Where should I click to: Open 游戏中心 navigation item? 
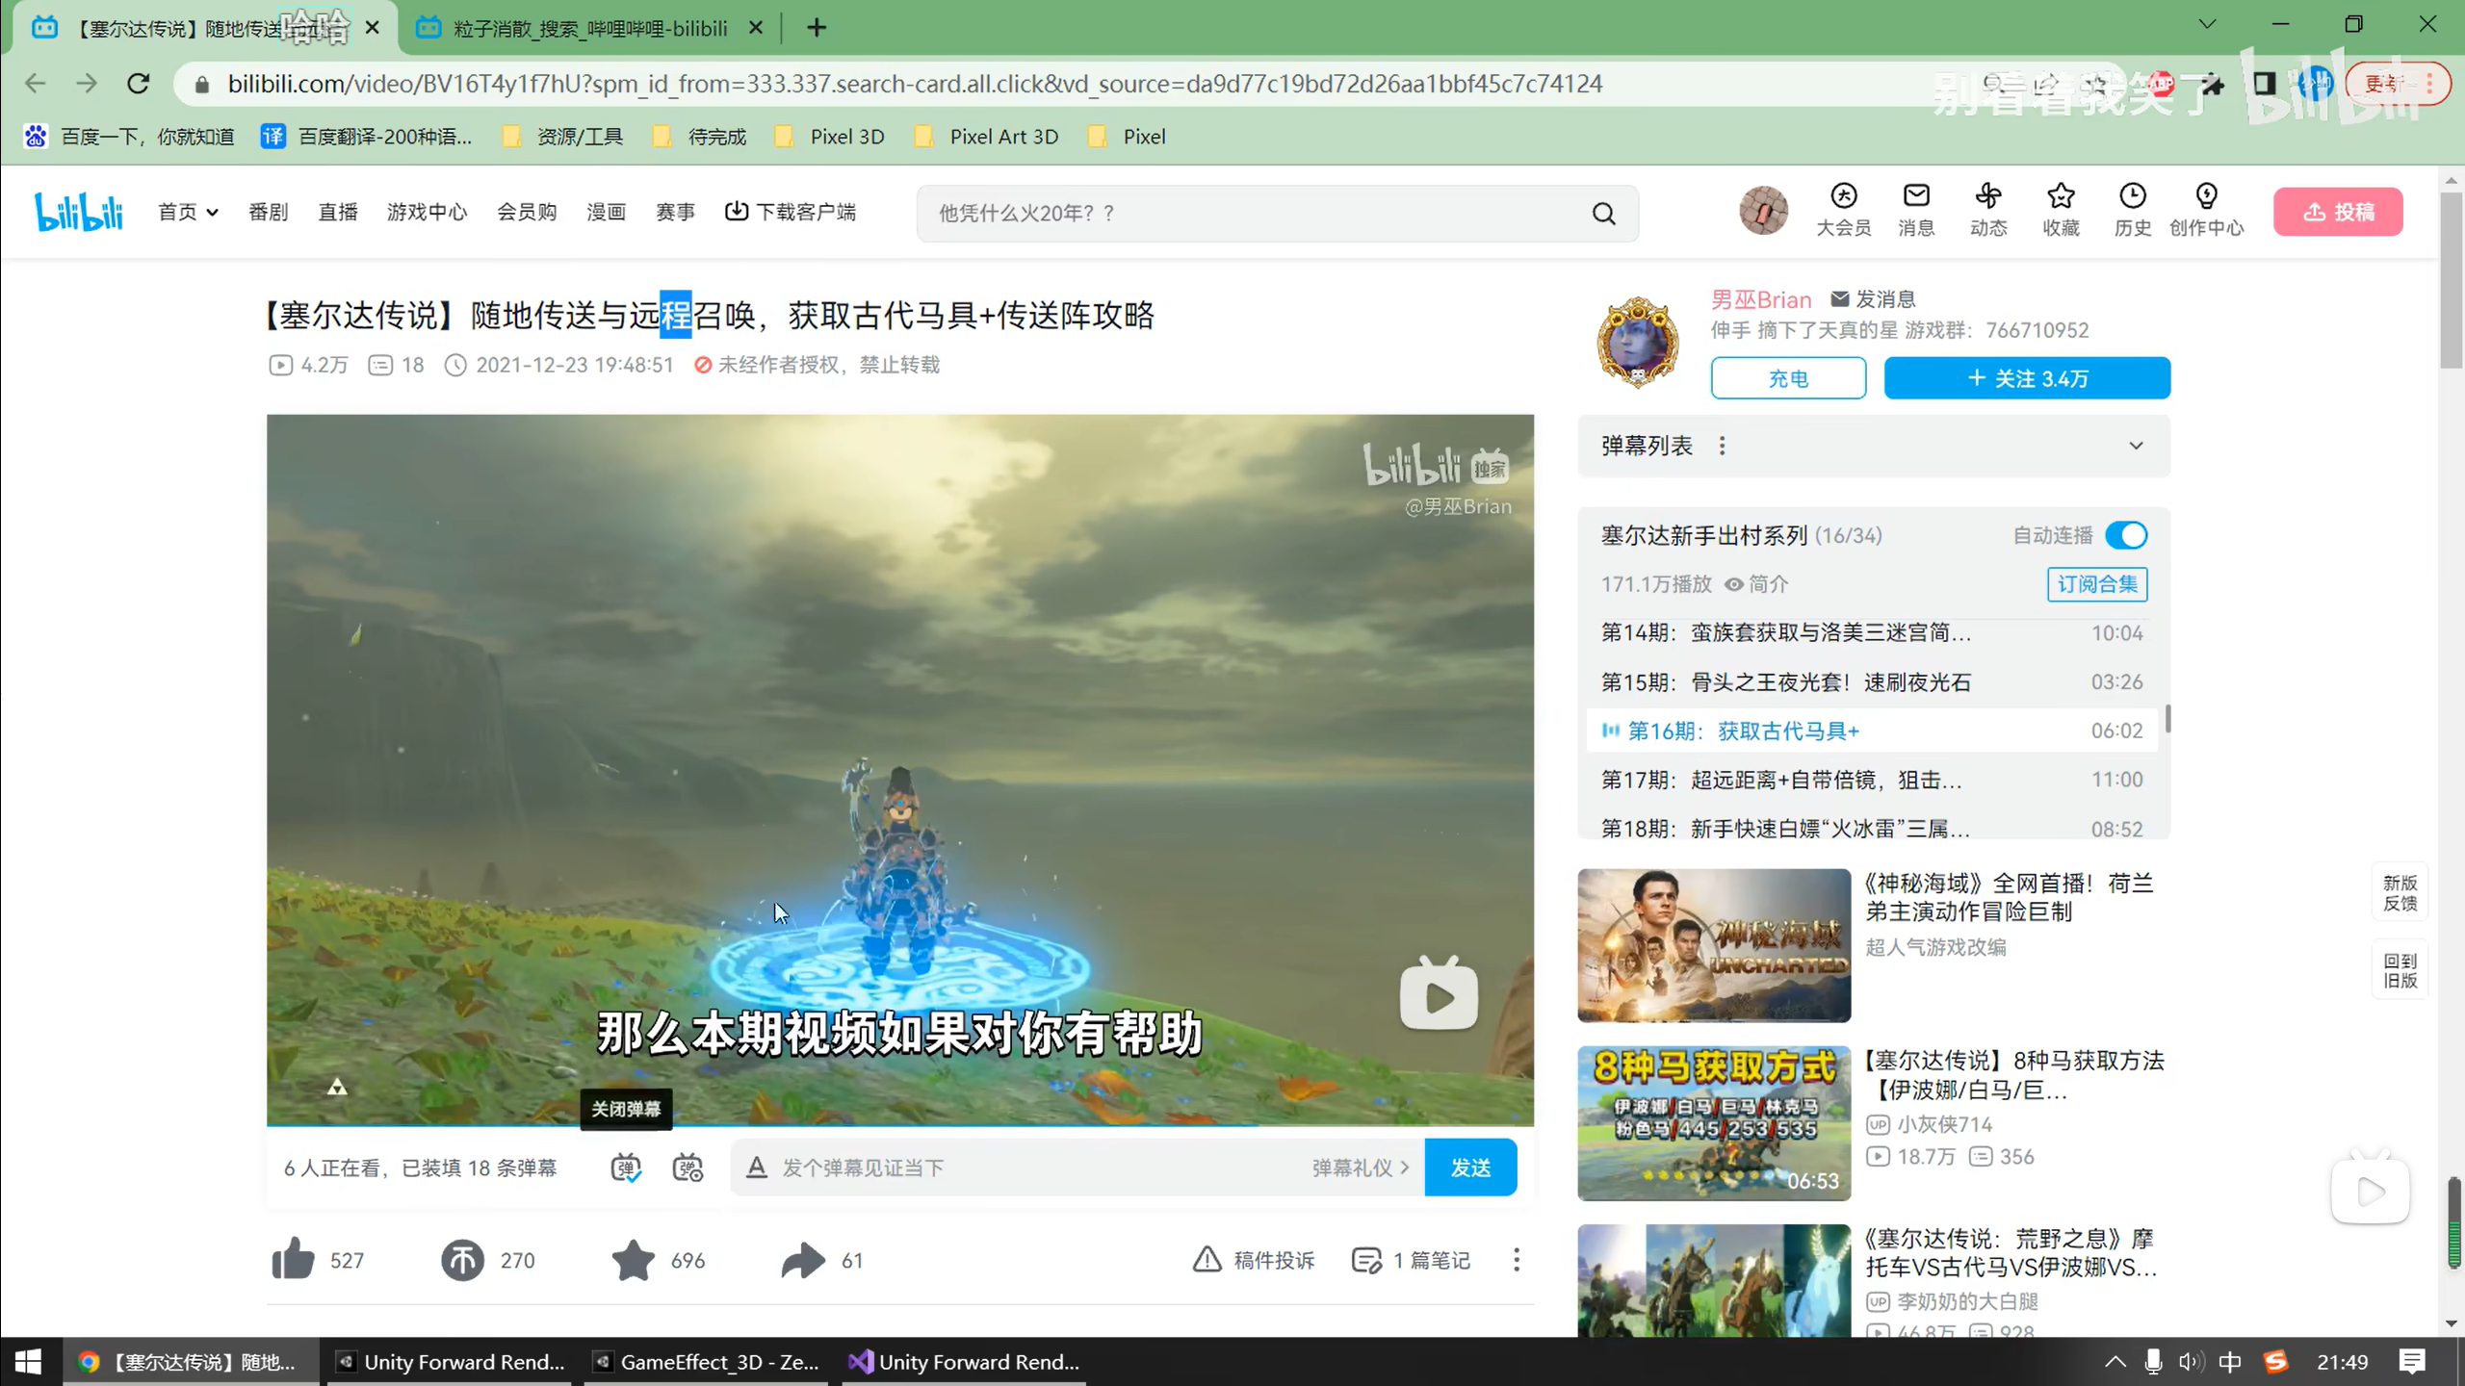427,212
